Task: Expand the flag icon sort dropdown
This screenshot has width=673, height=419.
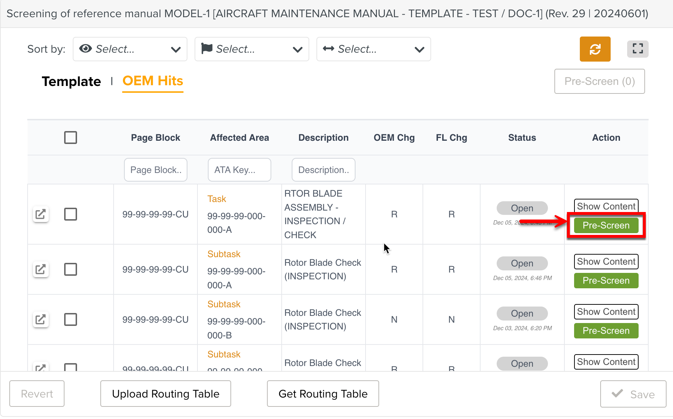Action: pos(252,49)
